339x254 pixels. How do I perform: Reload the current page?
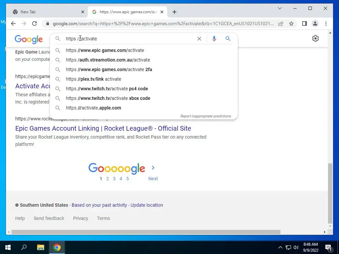[x=34, y=23]
